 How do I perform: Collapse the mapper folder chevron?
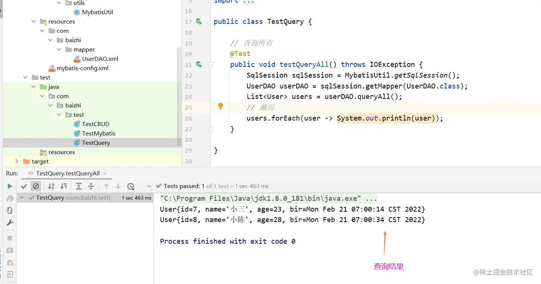click(59, 50)
